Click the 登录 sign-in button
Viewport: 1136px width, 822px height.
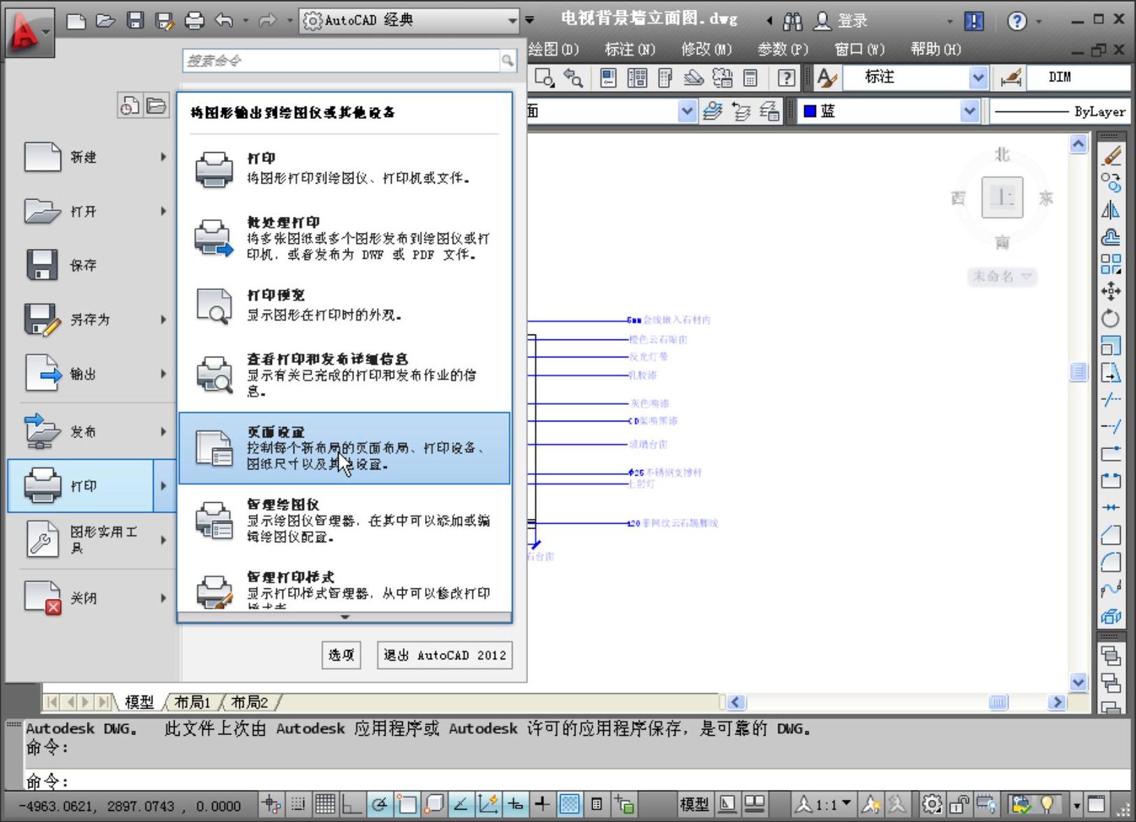841,21
